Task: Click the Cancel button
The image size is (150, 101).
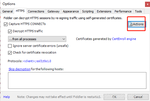Action: (x=138, y=97)
